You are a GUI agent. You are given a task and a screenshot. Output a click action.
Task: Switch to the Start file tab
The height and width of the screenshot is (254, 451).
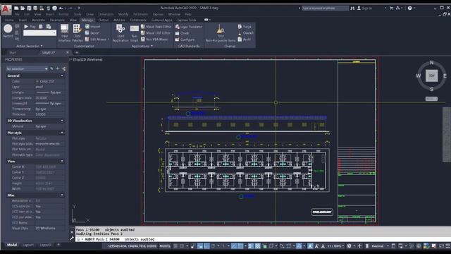click(13, 53)
